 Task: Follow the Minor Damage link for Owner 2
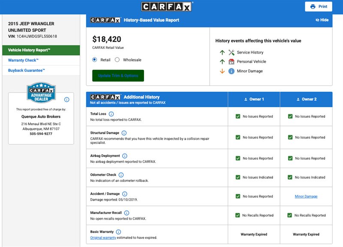pos(306,196)
